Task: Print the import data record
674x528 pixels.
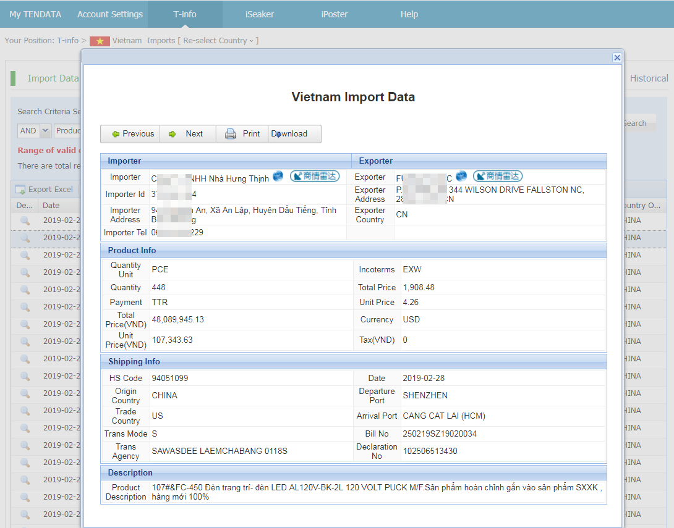Action: pyautogui.click(x=242, y=134)
